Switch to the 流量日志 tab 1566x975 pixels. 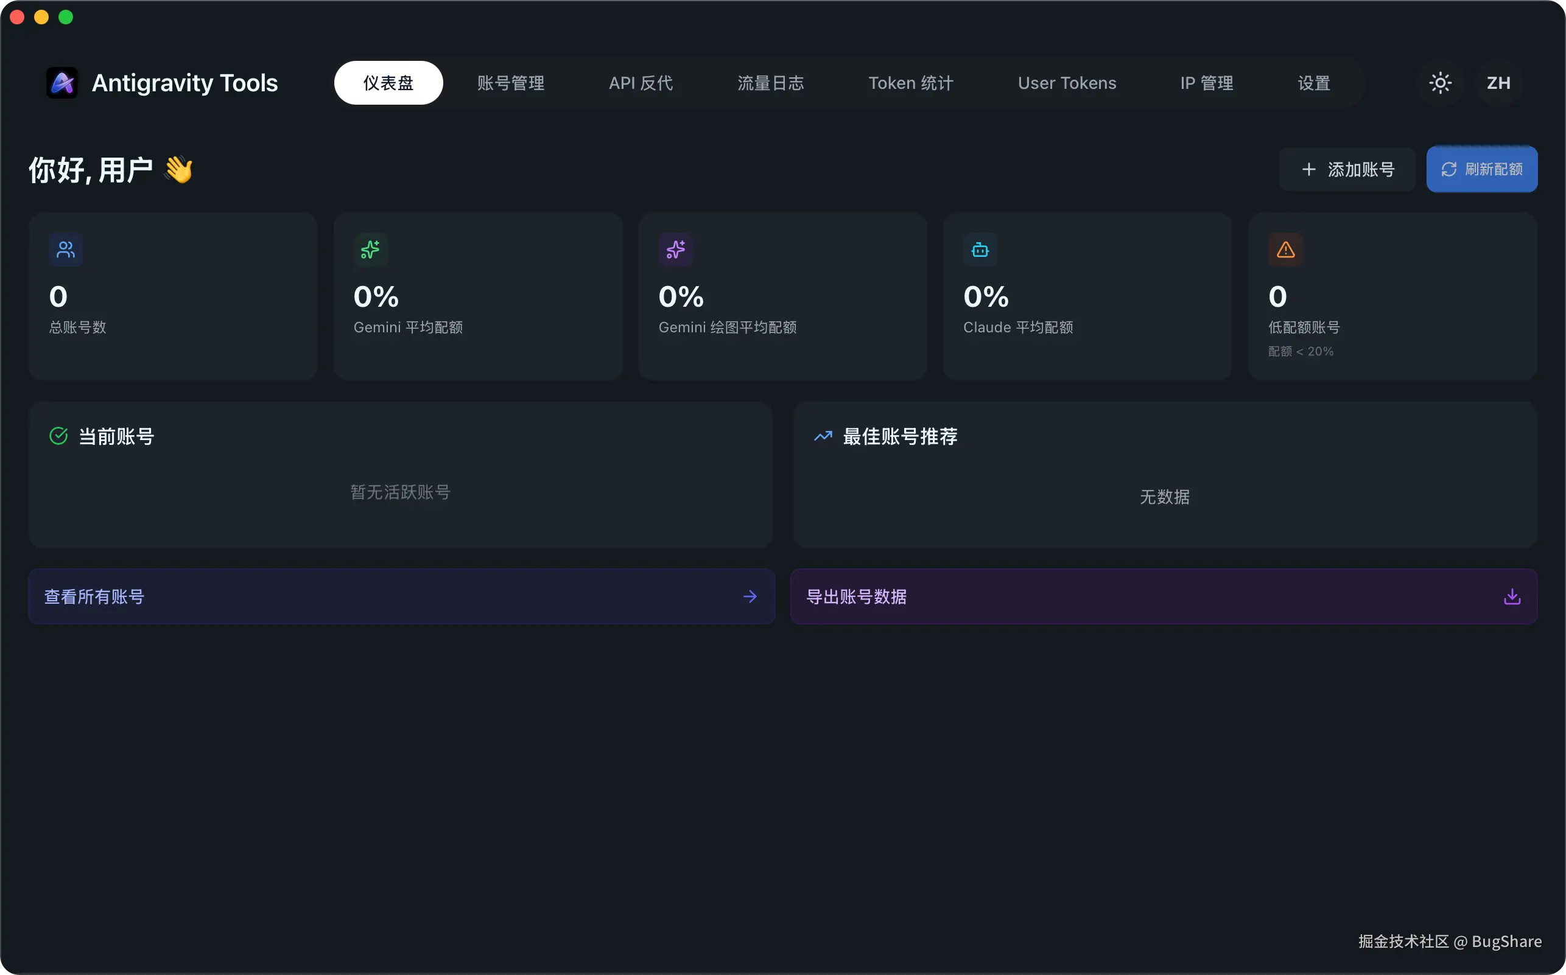point(770,83)
